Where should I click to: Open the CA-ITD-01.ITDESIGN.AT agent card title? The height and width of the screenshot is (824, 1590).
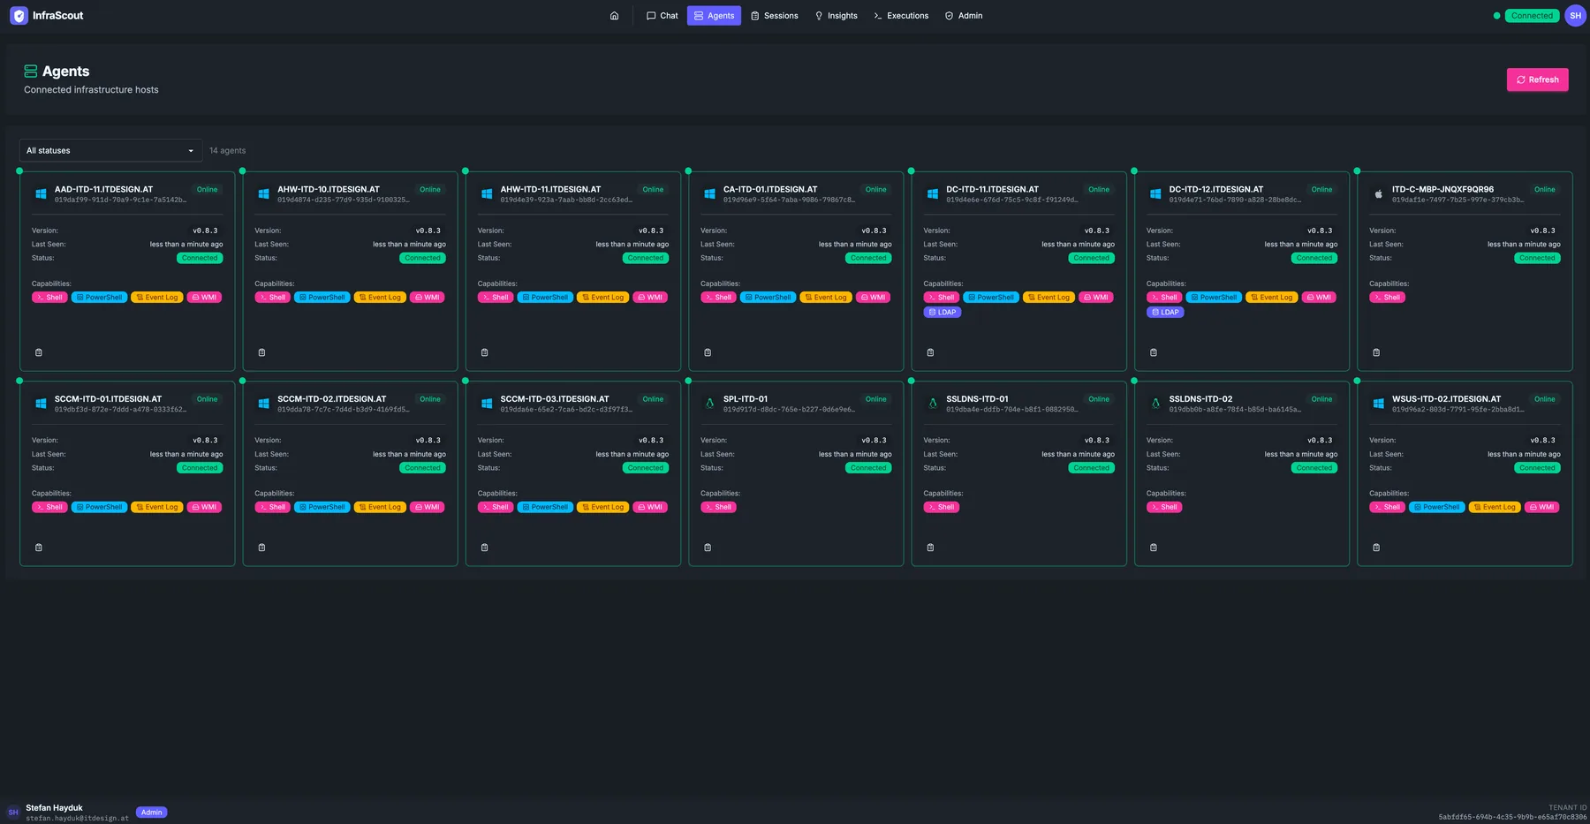770,189
